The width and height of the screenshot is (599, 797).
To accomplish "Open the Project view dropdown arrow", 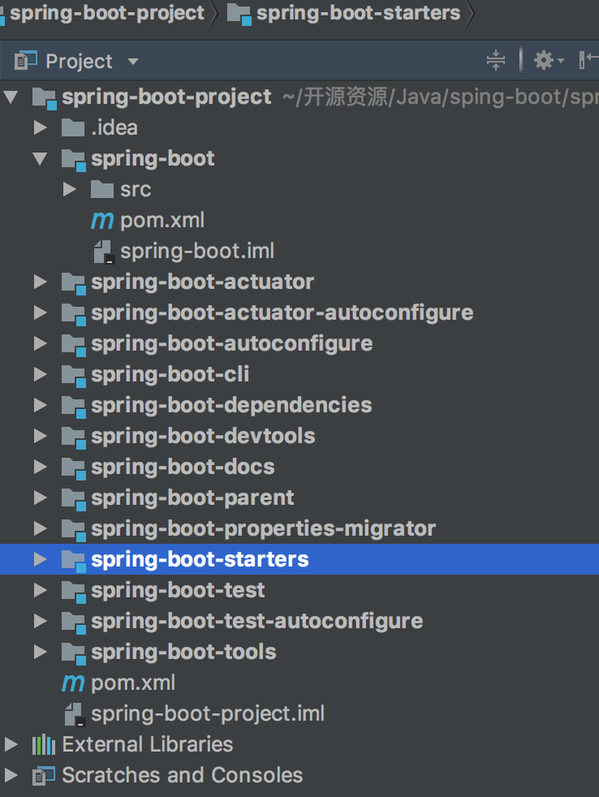I will [x=133, y=62].
